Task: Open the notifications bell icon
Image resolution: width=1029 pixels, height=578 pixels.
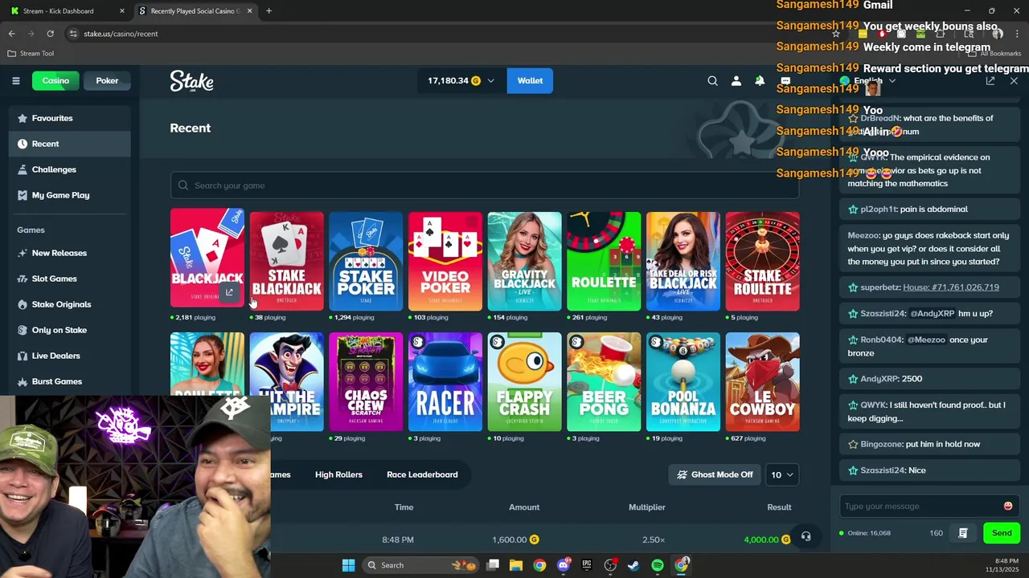Action: point(760,80)
